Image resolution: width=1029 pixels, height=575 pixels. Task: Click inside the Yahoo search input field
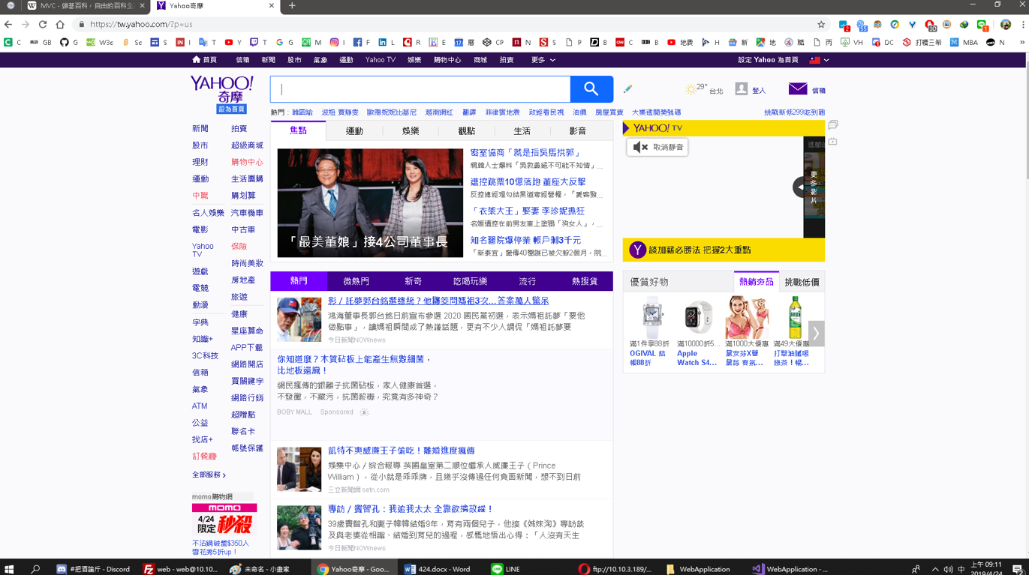[420, 89]
